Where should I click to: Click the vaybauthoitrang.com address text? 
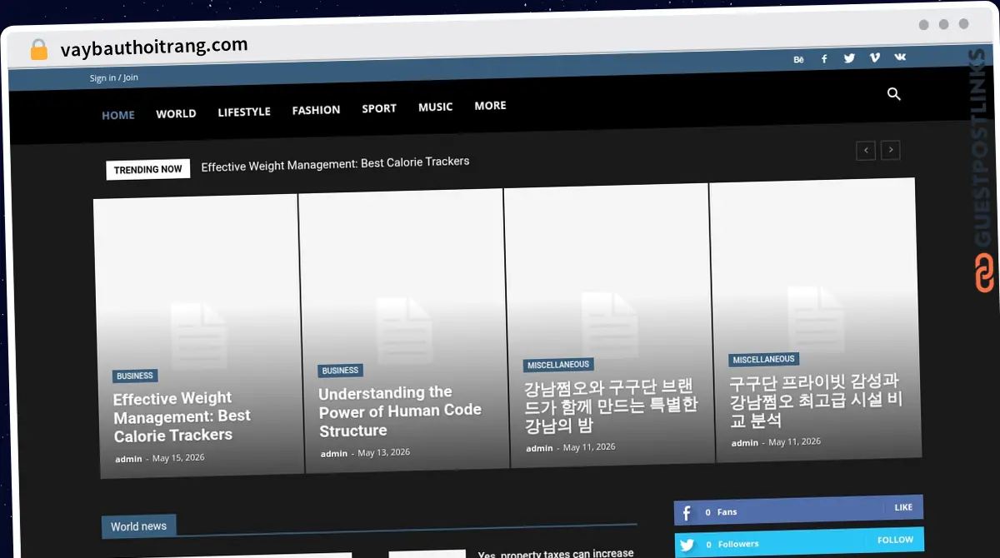[x=154, y=47]
